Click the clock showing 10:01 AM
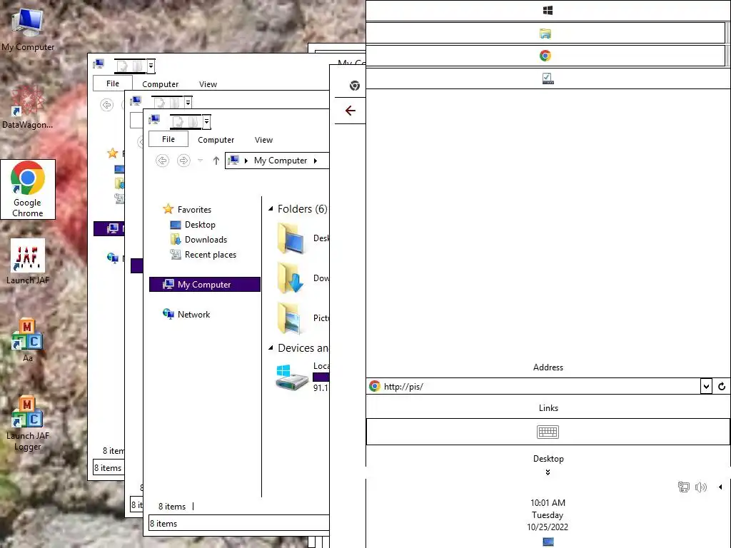Viewport: 731px width, 548px height. [x=548, y=503]
